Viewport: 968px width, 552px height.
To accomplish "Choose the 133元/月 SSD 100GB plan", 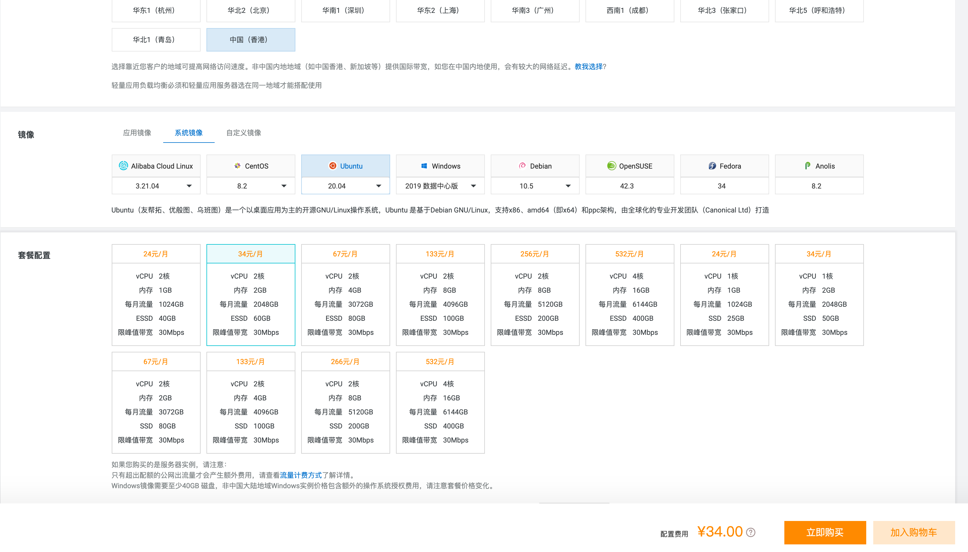I will (251, 403).
